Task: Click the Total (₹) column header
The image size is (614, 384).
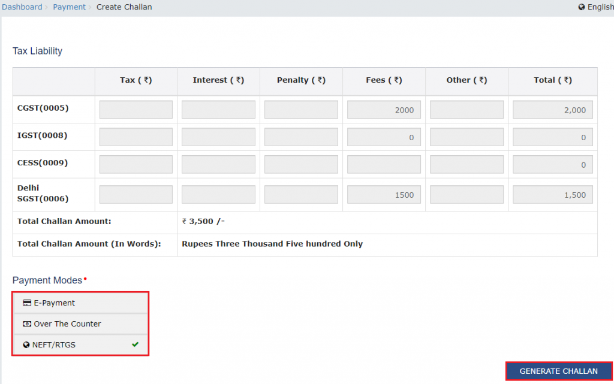Action: point(553,80)
